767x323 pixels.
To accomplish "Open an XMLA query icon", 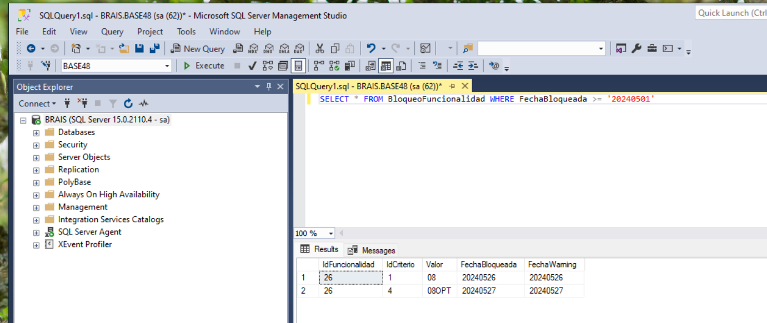I will click(284, 49).
